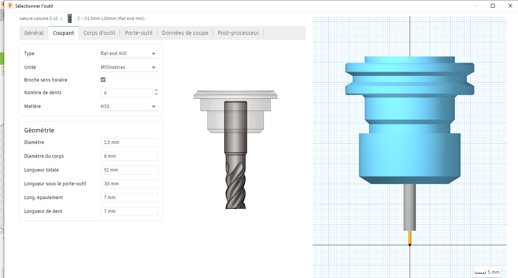Go to the Porte-outil tab
This screenshot has width=518, height=278.
(139, 33)
